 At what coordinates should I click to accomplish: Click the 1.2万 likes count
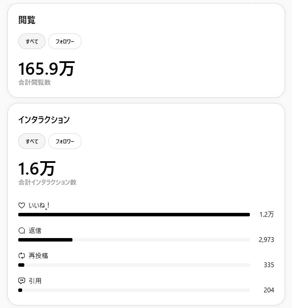click(x=266, y=215)
